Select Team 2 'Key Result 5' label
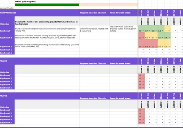The height and width of the screenshot is (128, 183). click(x=6, y=123)
